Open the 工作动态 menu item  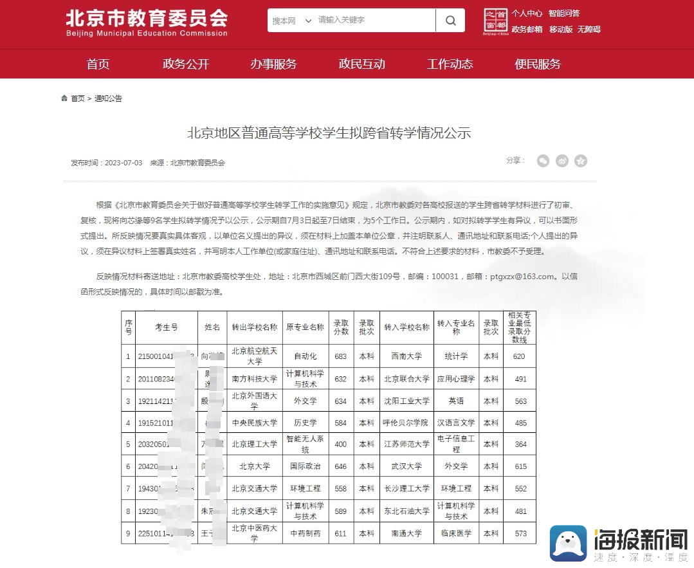click(450, 64)
